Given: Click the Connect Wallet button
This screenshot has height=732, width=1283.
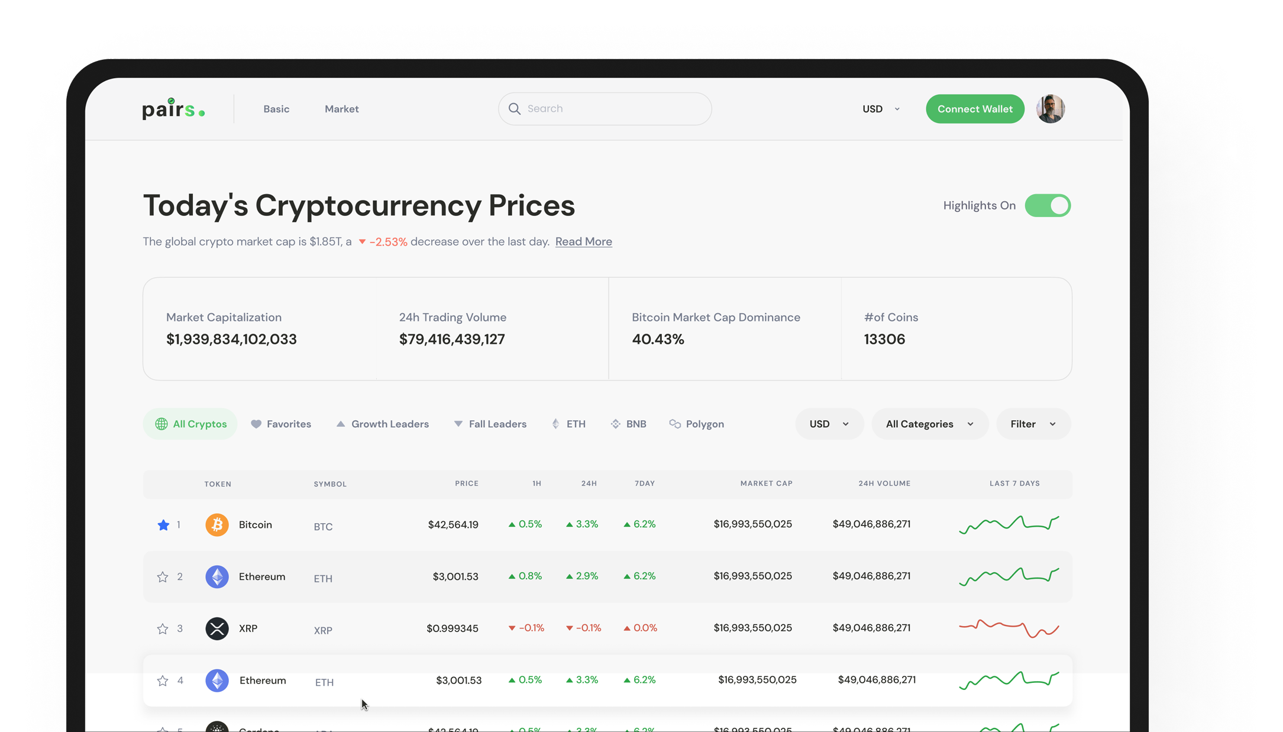Looking at the screenshot, I should point(975,109).
